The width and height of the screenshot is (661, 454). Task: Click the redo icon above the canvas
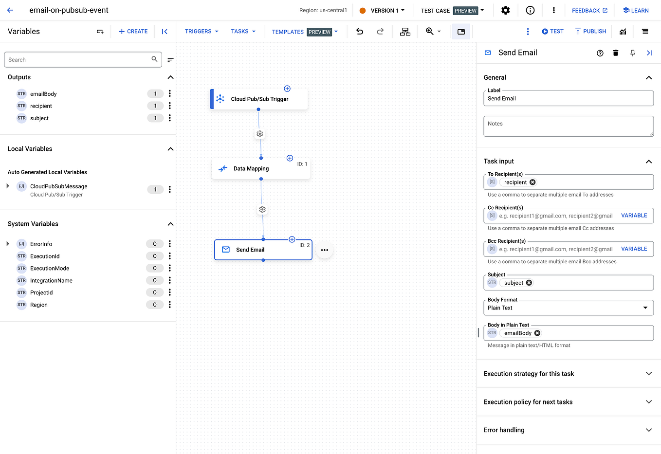pos(380,31)
